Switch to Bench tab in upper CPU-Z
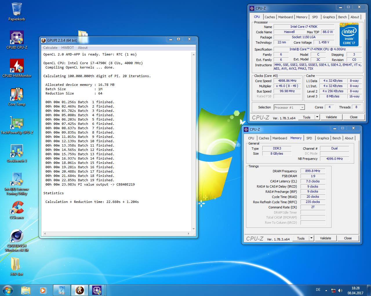This screenshot has height=296, width=371. 342,17
